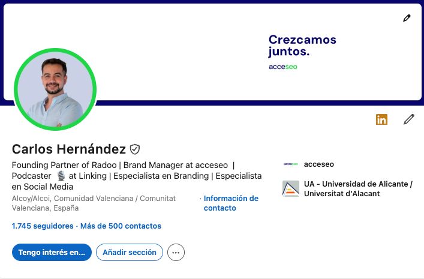Click the microphone emoji in headline

click(61, 176)
